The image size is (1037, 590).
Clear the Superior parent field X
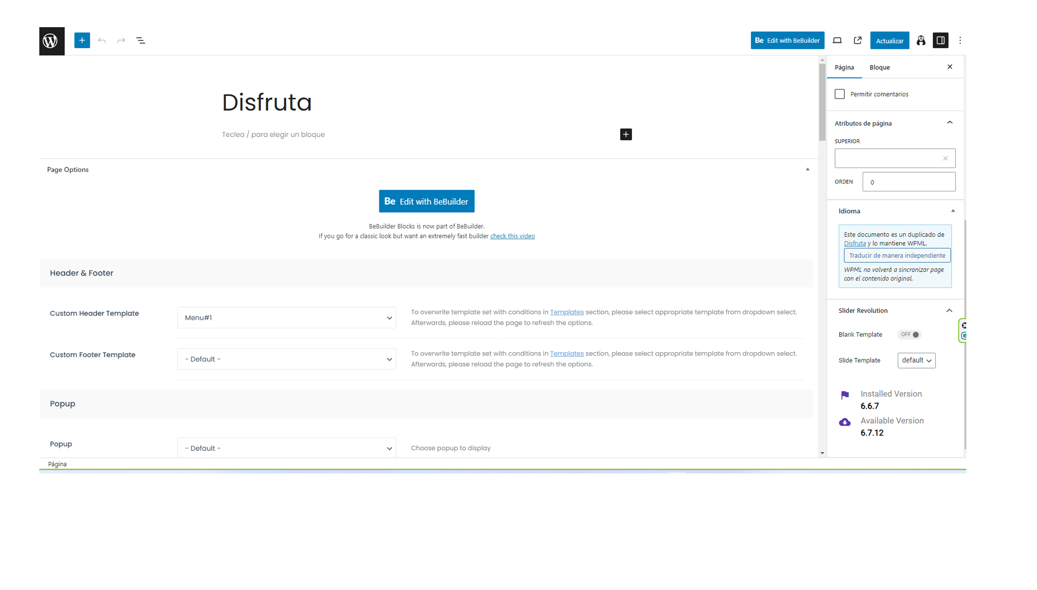point(945,158)
